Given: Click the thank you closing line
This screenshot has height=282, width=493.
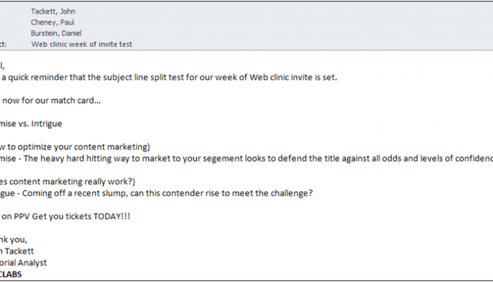Looking at the screenshot, I should tap(12, 239).
